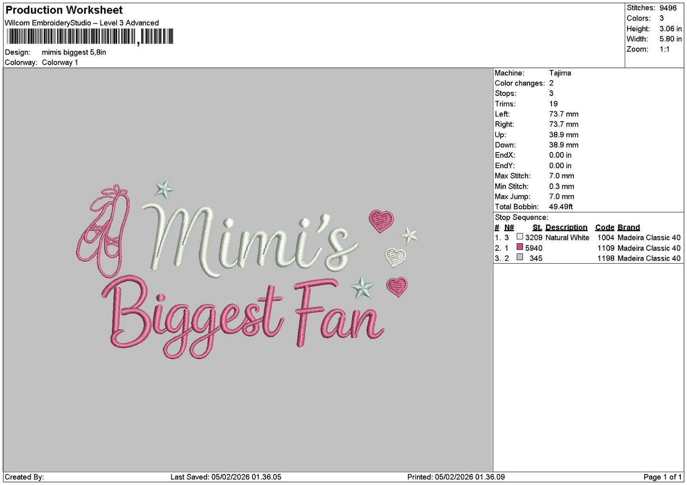Click the 'Description' column header

(x=566, y=228)
